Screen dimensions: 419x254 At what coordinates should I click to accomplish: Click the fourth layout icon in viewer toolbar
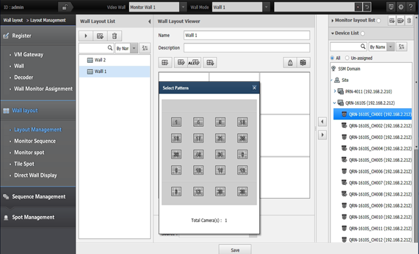click(x=210, y=63)
